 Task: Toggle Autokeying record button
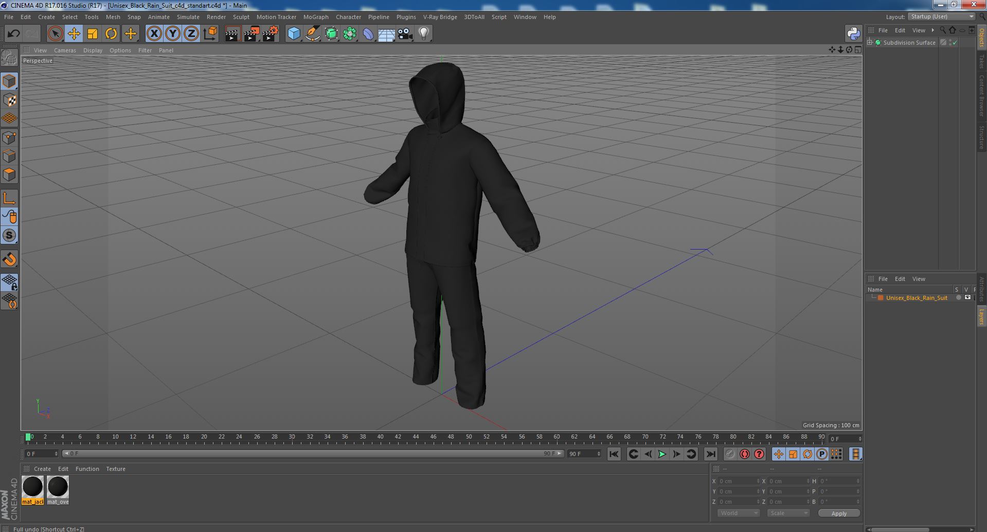click(744, 454)
